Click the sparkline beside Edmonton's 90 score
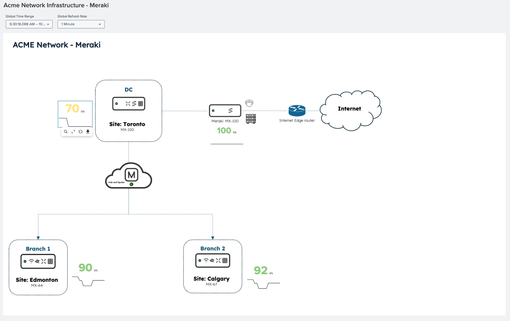Image resolution: width=510 pixels, height=321 pixels. click(88, 281)
